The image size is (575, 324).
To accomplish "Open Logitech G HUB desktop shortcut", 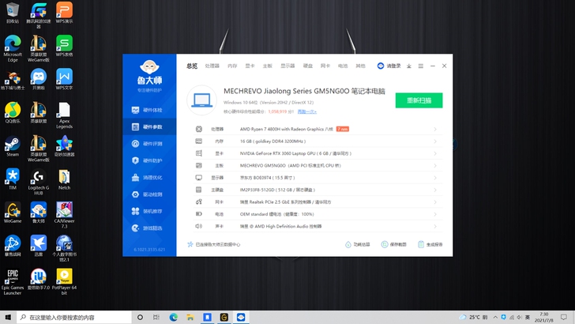I will pyautogui.click(x=39, y=182).
